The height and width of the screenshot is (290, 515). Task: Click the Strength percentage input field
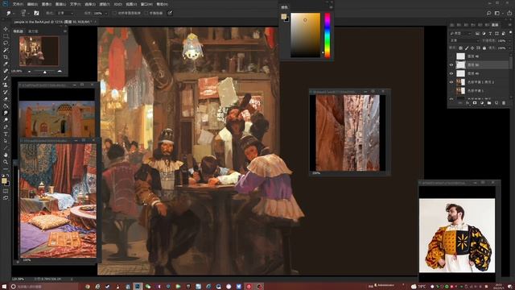point(98,13)
